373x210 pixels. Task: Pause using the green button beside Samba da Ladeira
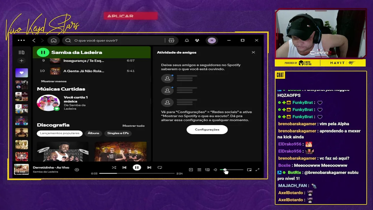(43, 52)
